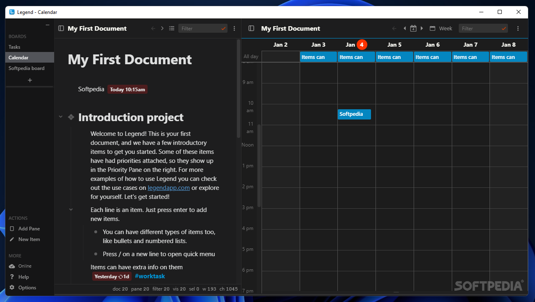Click all-day event 'Items can' on Jan 5

pos(394,57)
